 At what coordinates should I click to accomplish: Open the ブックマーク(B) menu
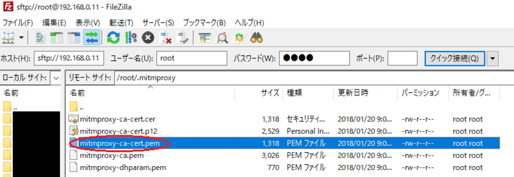(204, 22)
